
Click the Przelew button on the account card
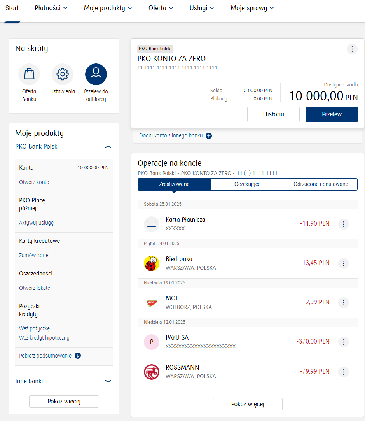[x=332, y=114]
